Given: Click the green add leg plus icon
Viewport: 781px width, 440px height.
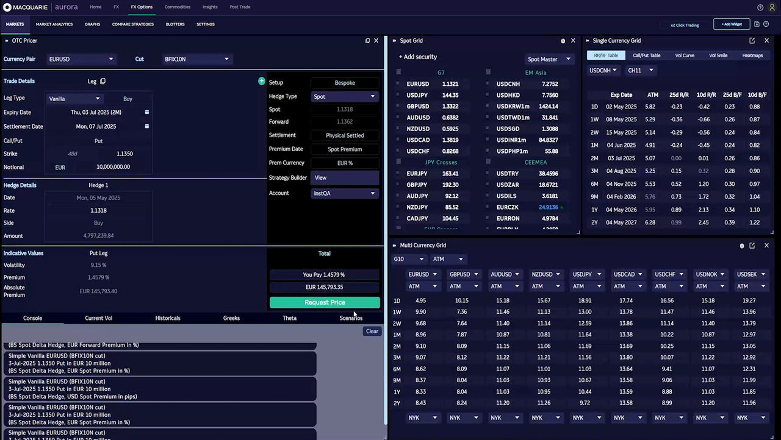Looking at the screenshot, I should pos(262,81).
